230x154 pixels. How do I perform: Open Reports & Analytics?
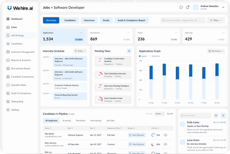(19, 60)
